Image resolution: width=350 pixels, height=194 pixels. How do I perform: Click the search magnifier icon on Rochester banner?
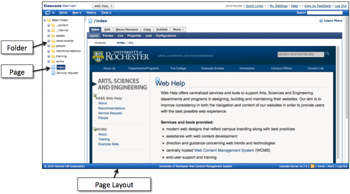pyautogui.click(x=328, y=54)
